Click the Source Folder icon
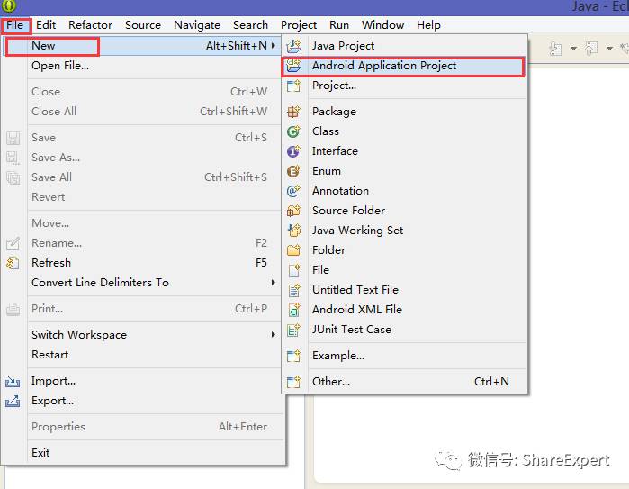The image size is (629, 489). point(293,211)
